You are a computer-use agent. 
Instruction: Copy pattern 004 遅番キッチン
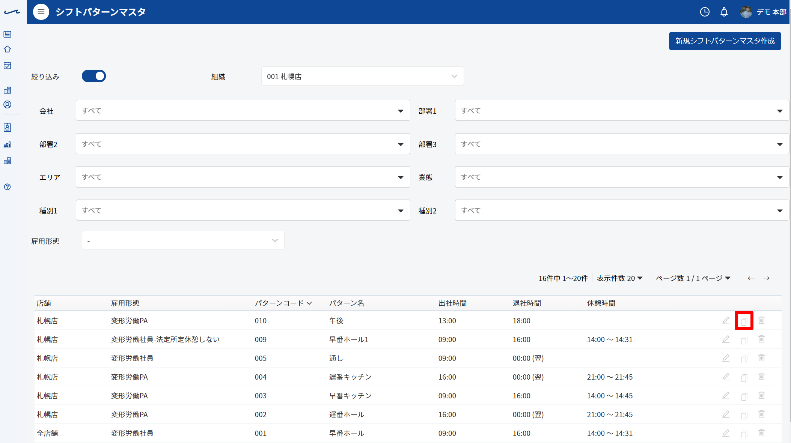[x=744, y=377]
